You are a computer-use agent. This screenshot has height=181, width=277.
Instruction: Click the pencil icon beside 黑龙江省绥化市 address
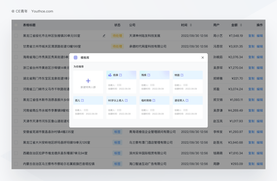click(x=104, y=36)
